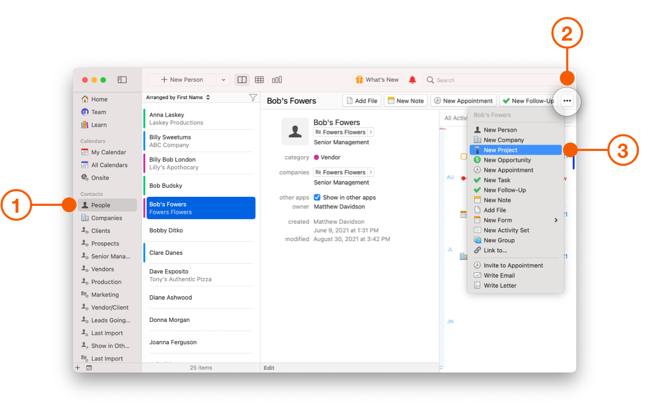
Task: Click the filter funnel icon
Action: coord(253,98)
